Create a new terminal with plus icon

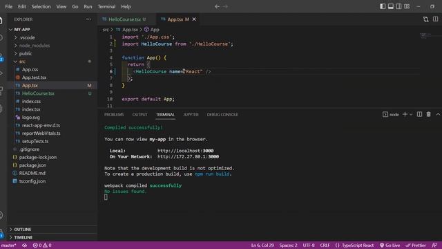(405, 114)
